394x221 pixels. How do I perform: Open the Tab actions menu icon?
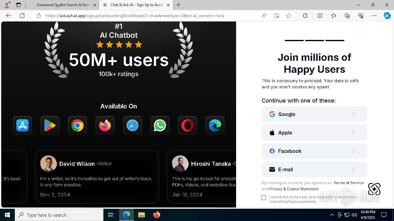18,5
